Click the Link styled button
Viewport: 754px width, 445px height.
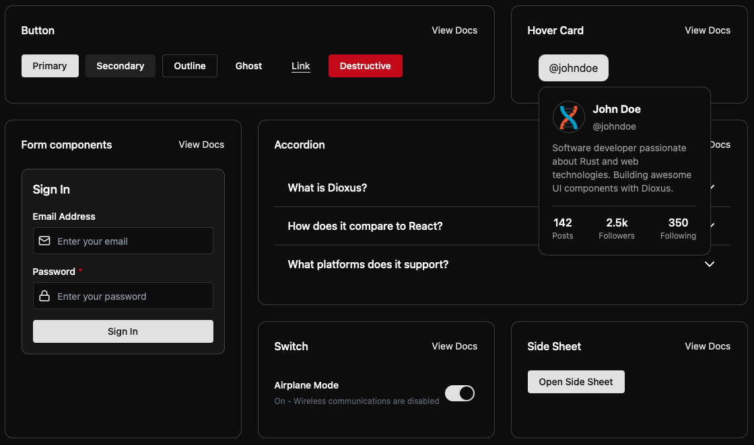(300, 66)
